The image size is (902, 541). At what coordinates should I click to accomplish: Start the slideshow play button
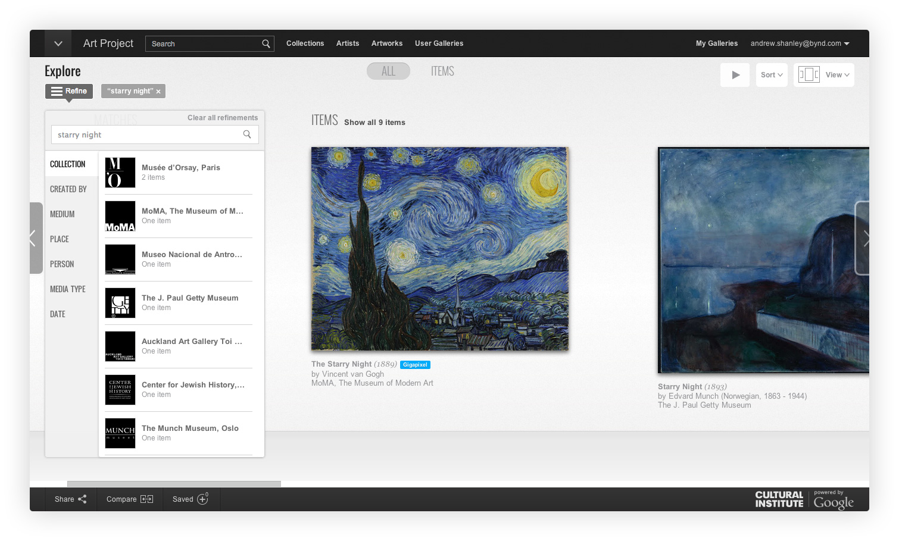click(x=735, y=75)
